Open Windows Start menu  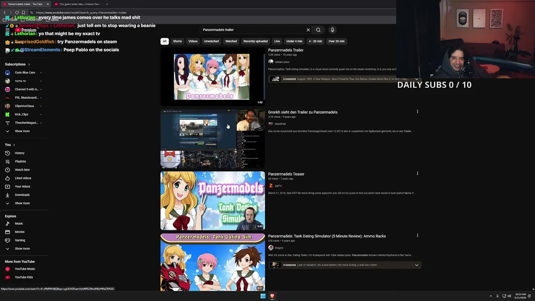[x=263, y=296]
